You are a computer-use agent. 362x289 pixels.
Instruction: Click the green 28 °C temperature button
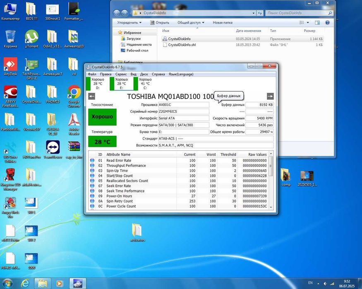click(x=102, y=142)
